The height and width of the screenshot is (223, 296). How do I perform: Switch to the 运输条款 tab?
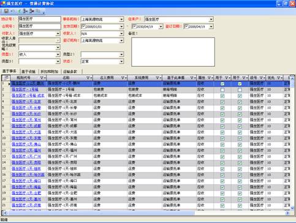coord(70,72)
